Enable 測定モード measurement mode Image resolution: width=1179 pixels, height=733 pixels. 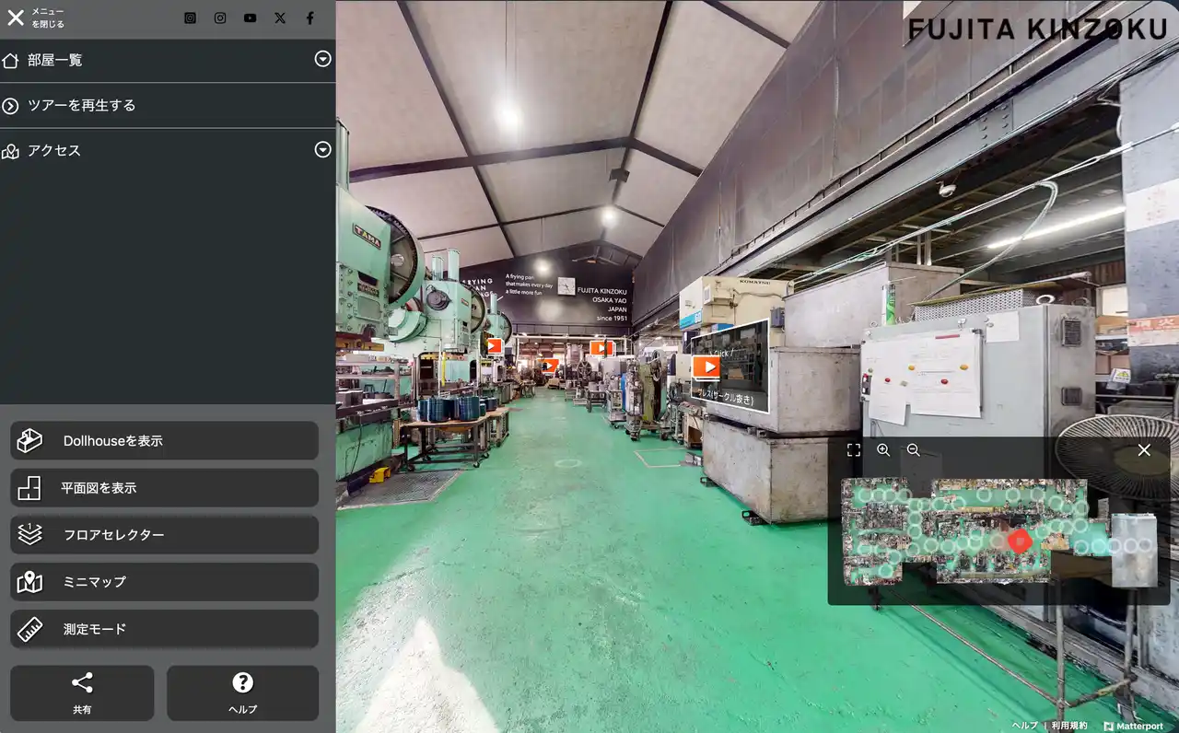point(164,629)
